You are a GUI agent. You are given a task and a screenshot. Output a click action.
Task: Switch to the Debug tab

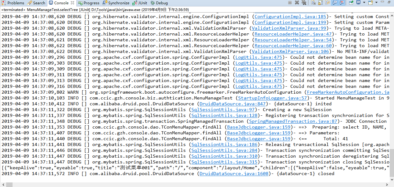159,3
